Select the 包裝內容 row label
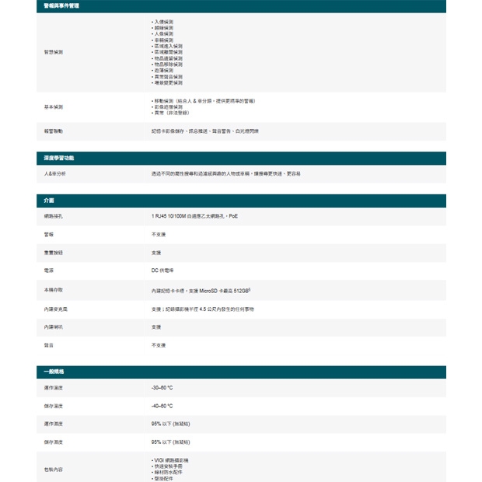Viewport: 482px width, 482px height. pyautogui.click(x=54, y=470)
